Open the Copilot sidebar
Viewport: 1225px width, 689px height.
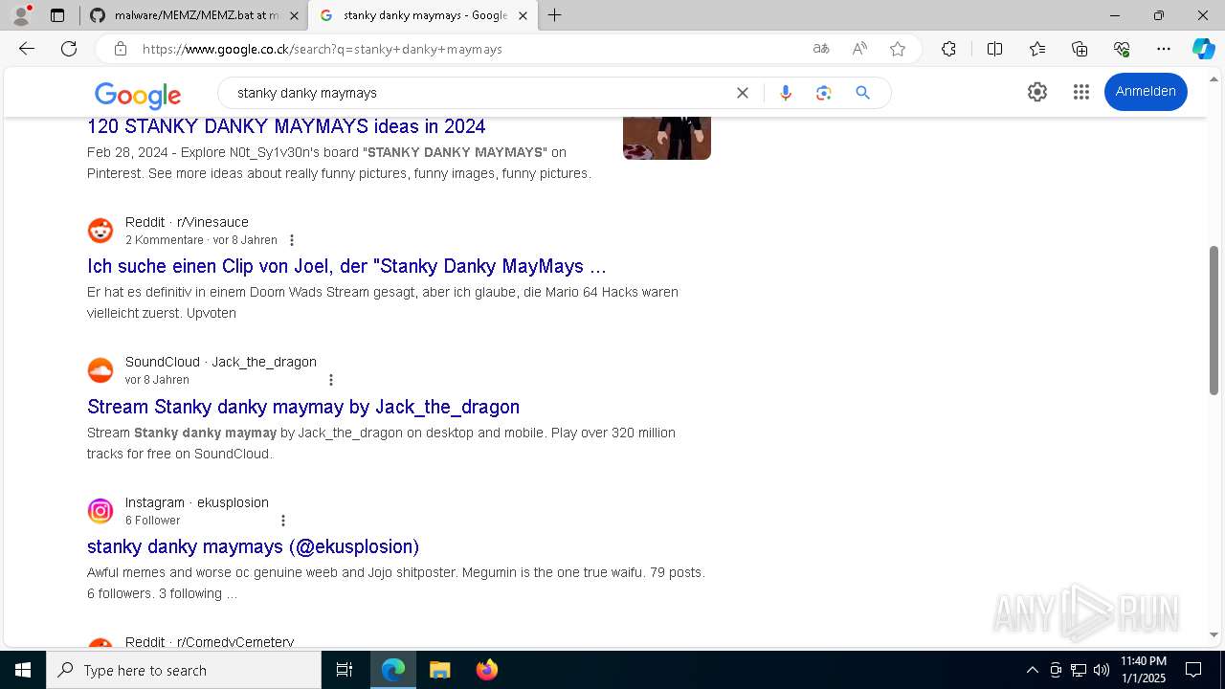pyautogui.click(x=1203, y=49)
